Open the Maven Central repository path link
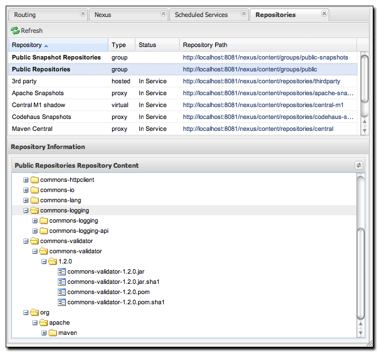The image size is (379, 353). (258, 129)
